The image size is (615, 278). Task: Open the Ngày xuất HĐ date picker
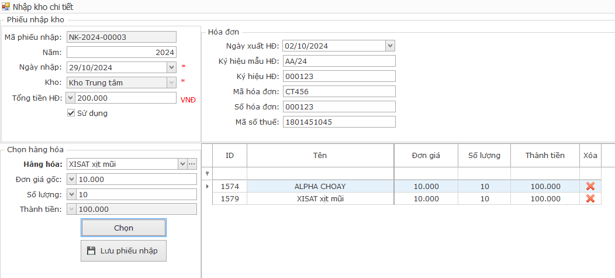[x=390, y=46]
